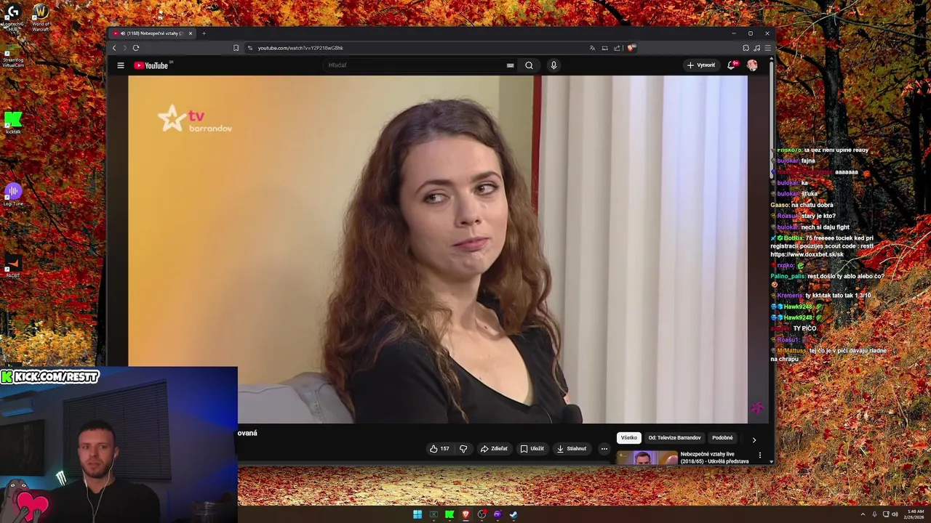Show hidden system tray icons chevron
Screen dimensions: 931x523
(863, 514)
